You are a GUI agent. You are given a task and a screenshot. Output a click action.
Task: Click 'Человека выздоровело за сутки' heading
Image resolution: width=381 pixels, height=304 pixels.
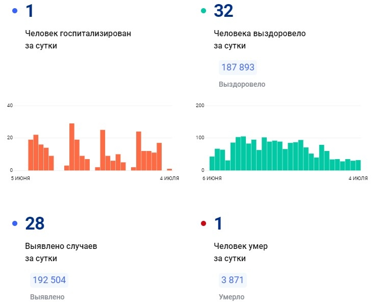tap(260, 39)
